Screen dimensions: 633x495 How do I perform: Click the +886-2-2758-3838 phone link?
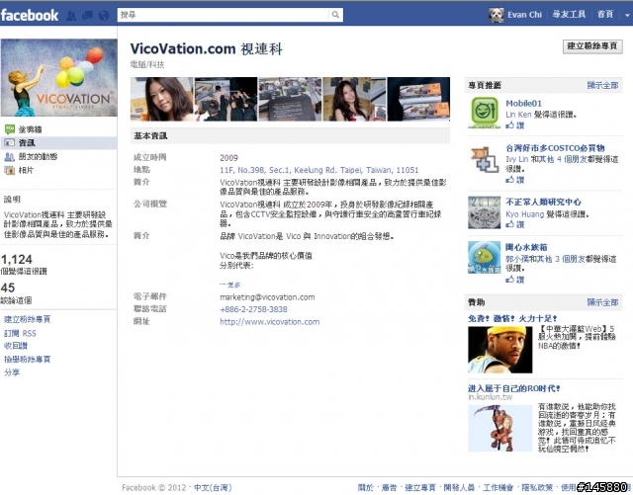pos(253,309)
